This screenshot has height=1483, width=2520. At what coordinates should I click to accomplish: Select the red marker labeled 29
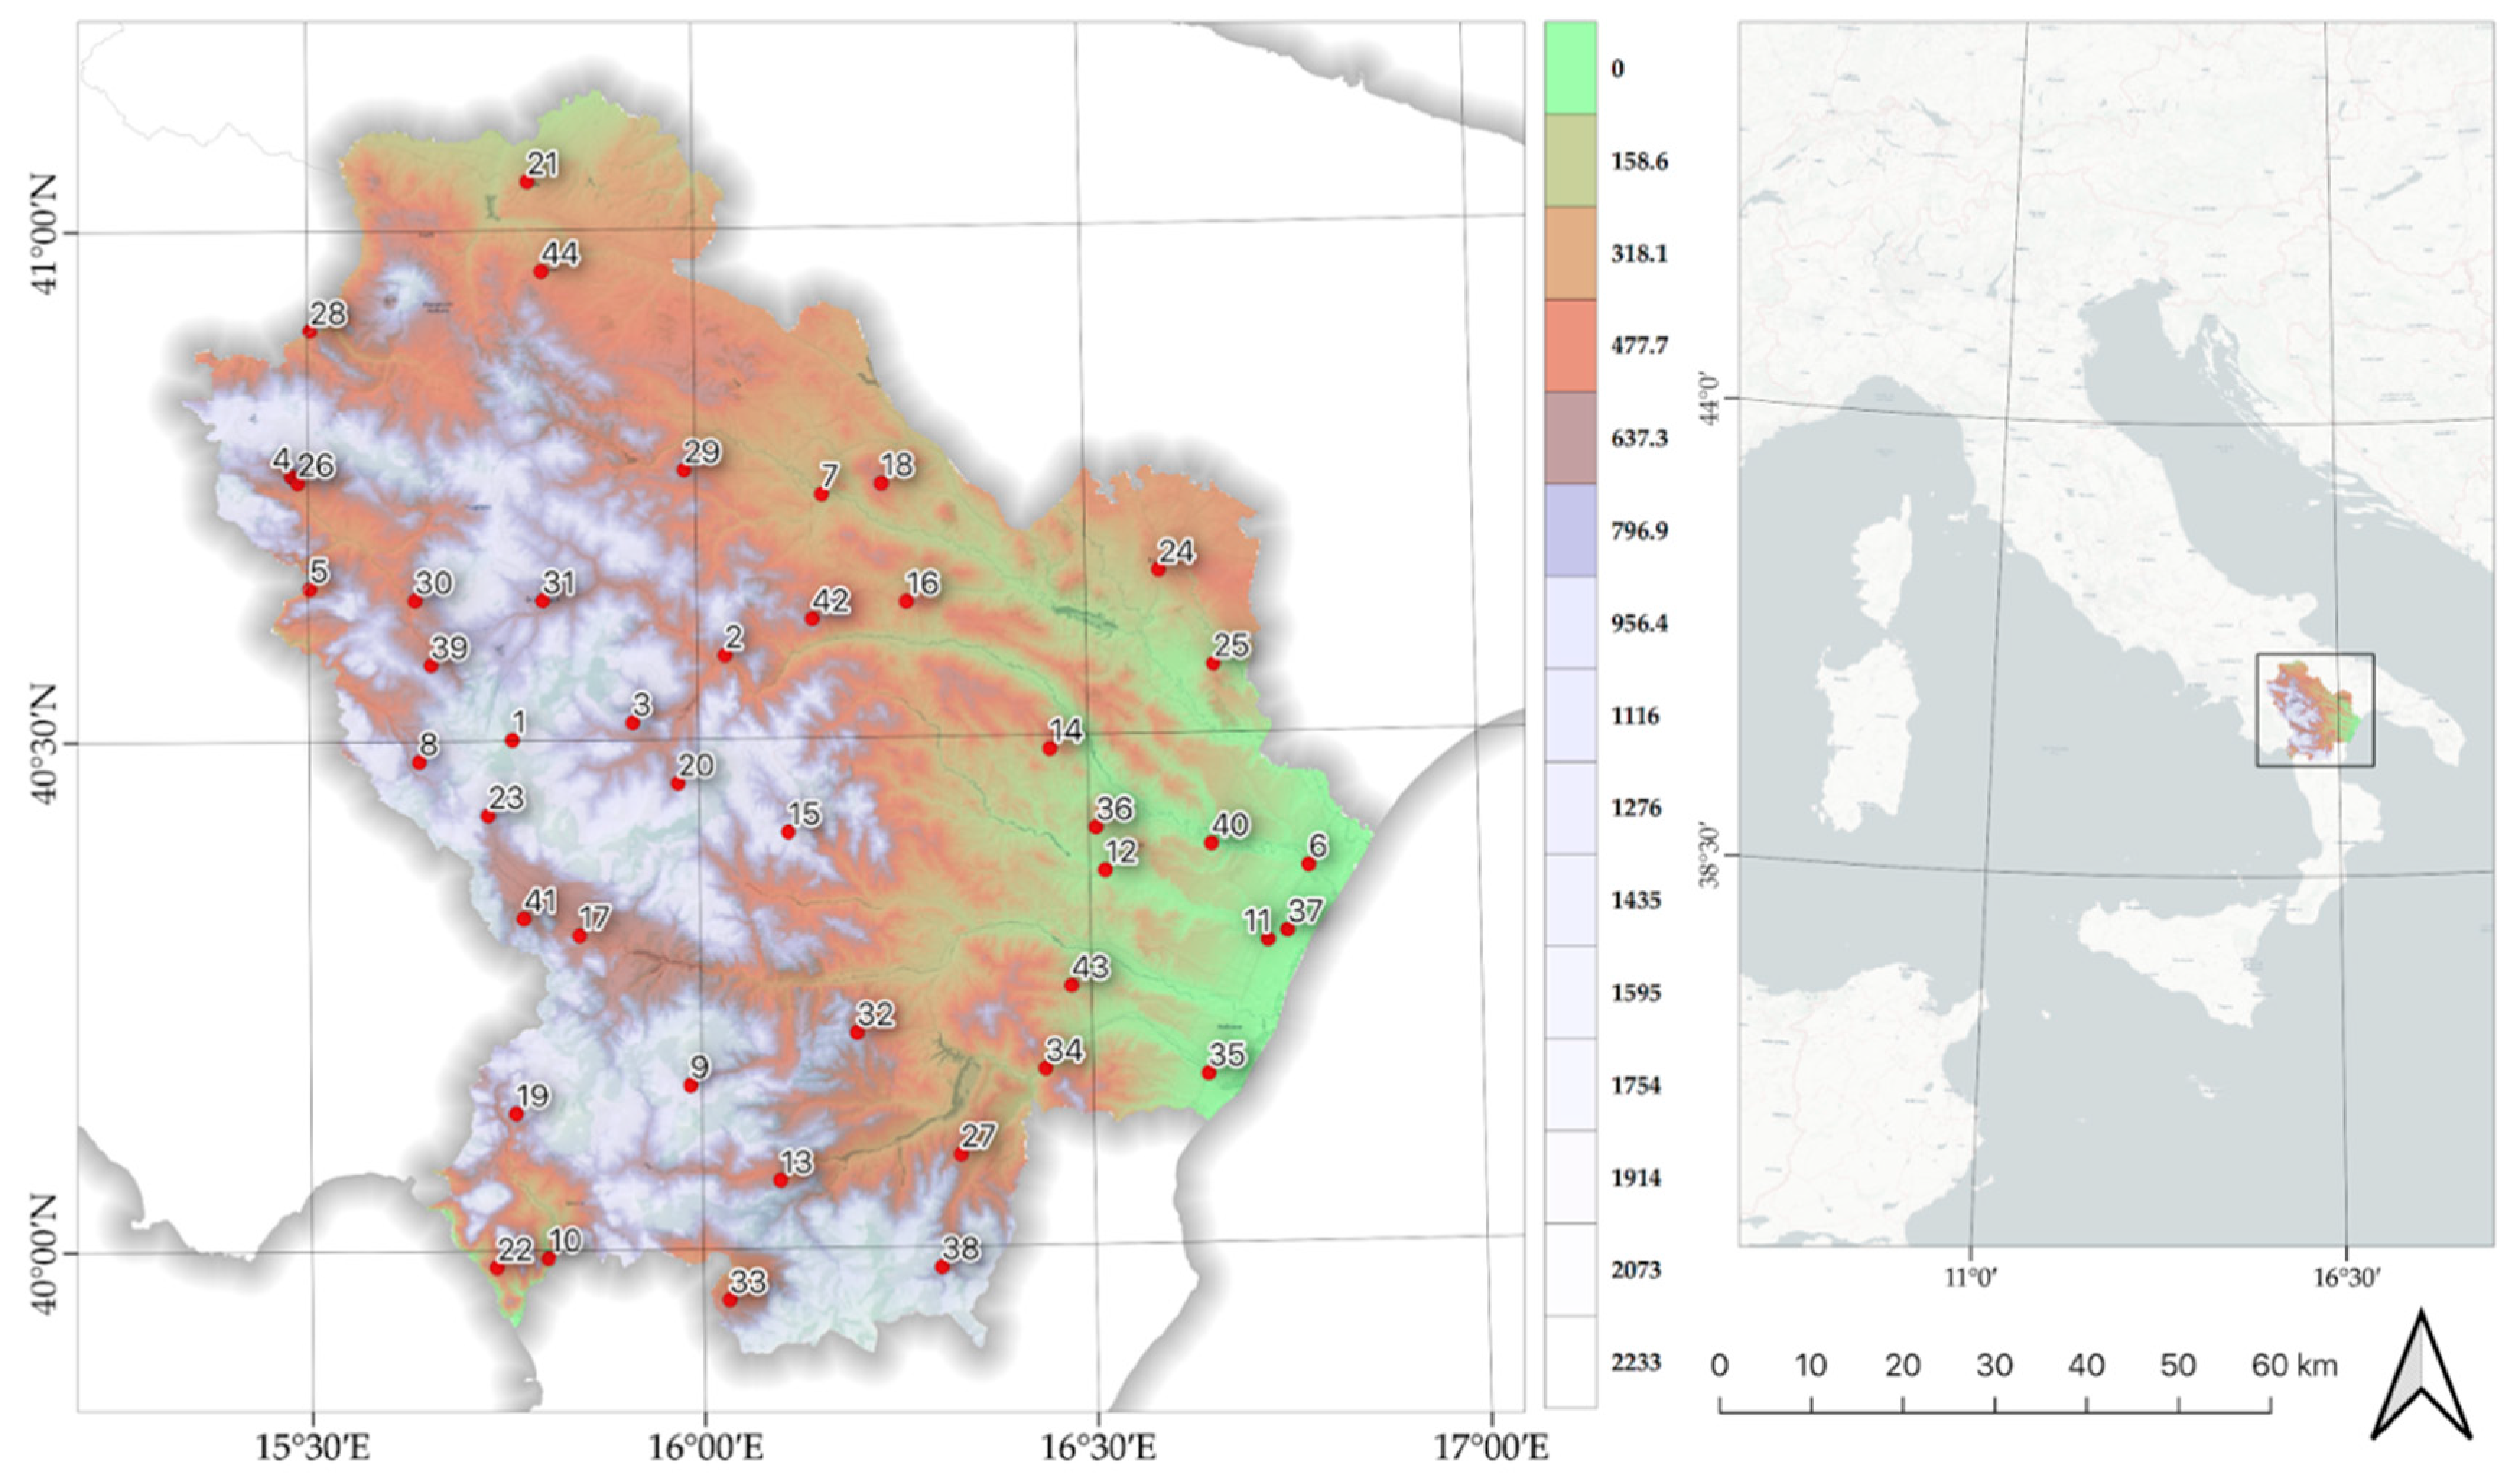685,470
